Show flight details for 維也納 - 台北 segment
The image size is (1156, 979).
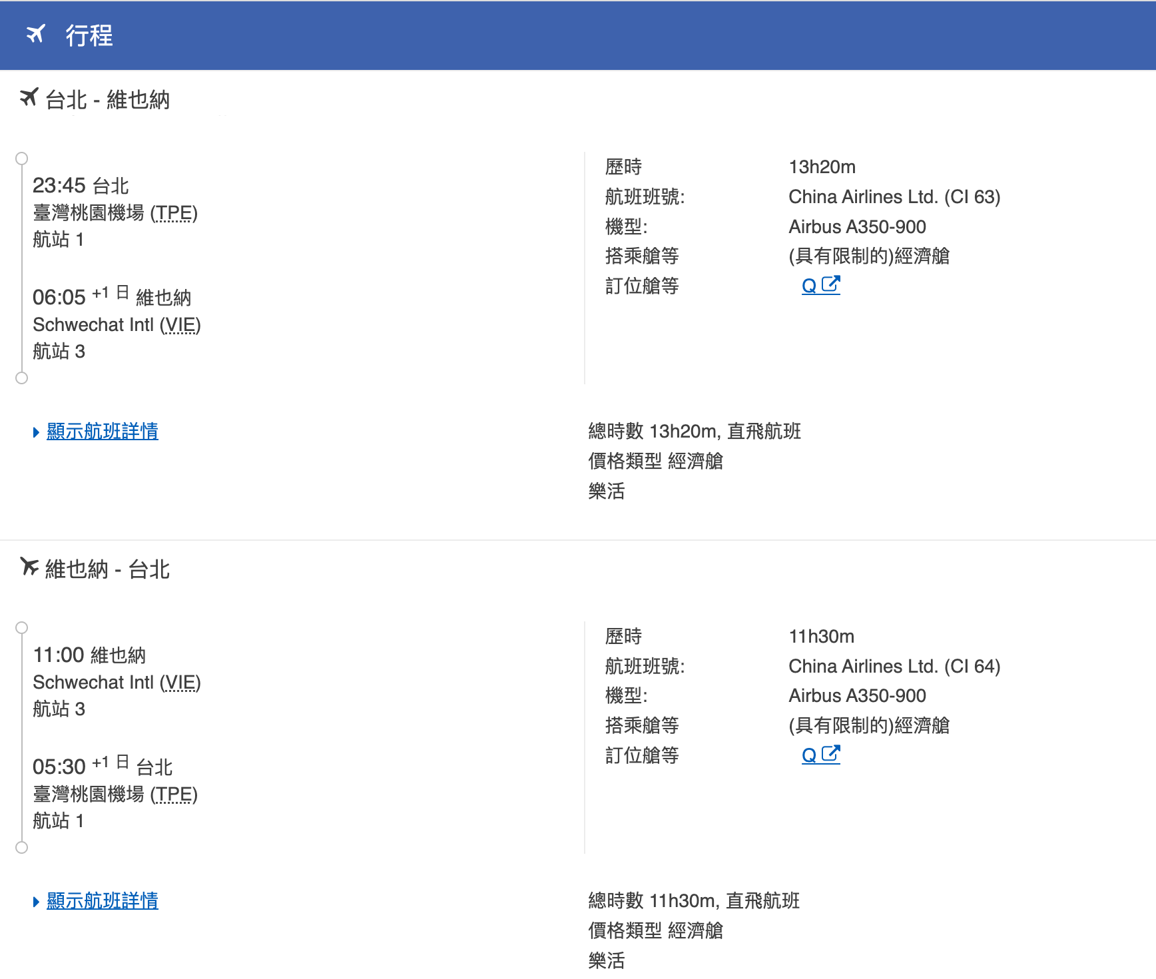(x=103, y=901)
